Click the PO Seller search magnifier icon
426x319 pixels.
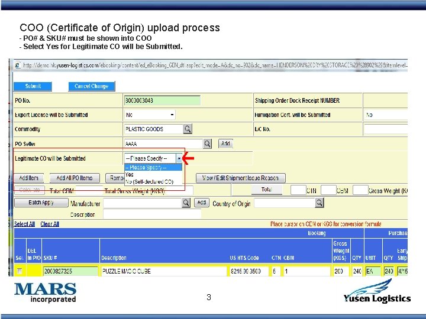pos(207,144)
